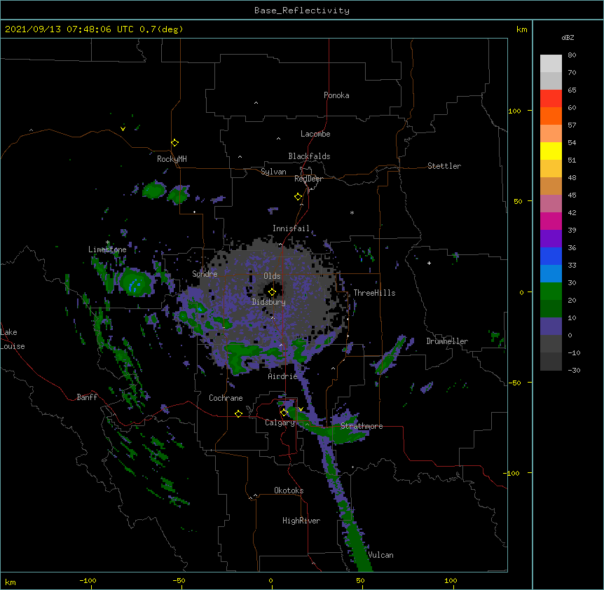Click the green echo cell southeast of Limestone

136,282
